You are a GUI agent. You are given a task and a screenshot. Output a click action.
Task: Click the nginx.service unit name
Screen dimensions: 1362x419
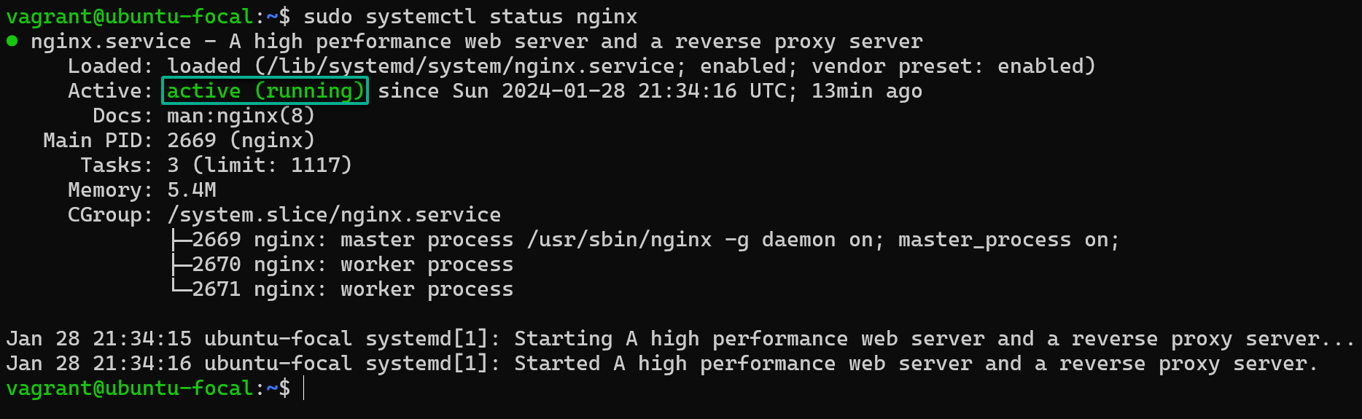pyautogui.click(x=111, y=42)
